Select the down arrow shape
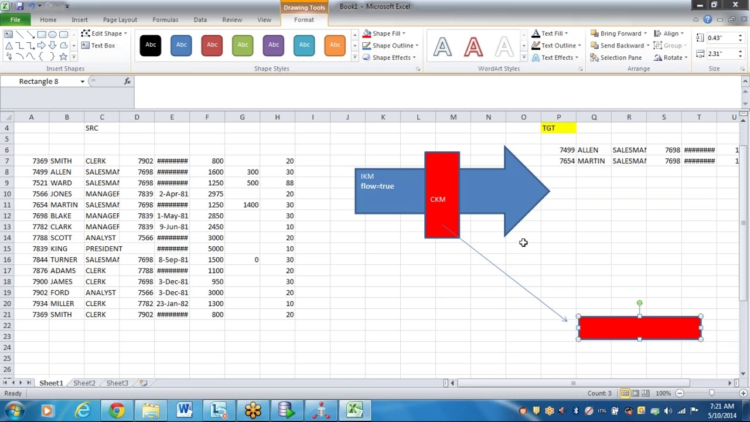Screen dimensions: 750x422 coord(53,45)
